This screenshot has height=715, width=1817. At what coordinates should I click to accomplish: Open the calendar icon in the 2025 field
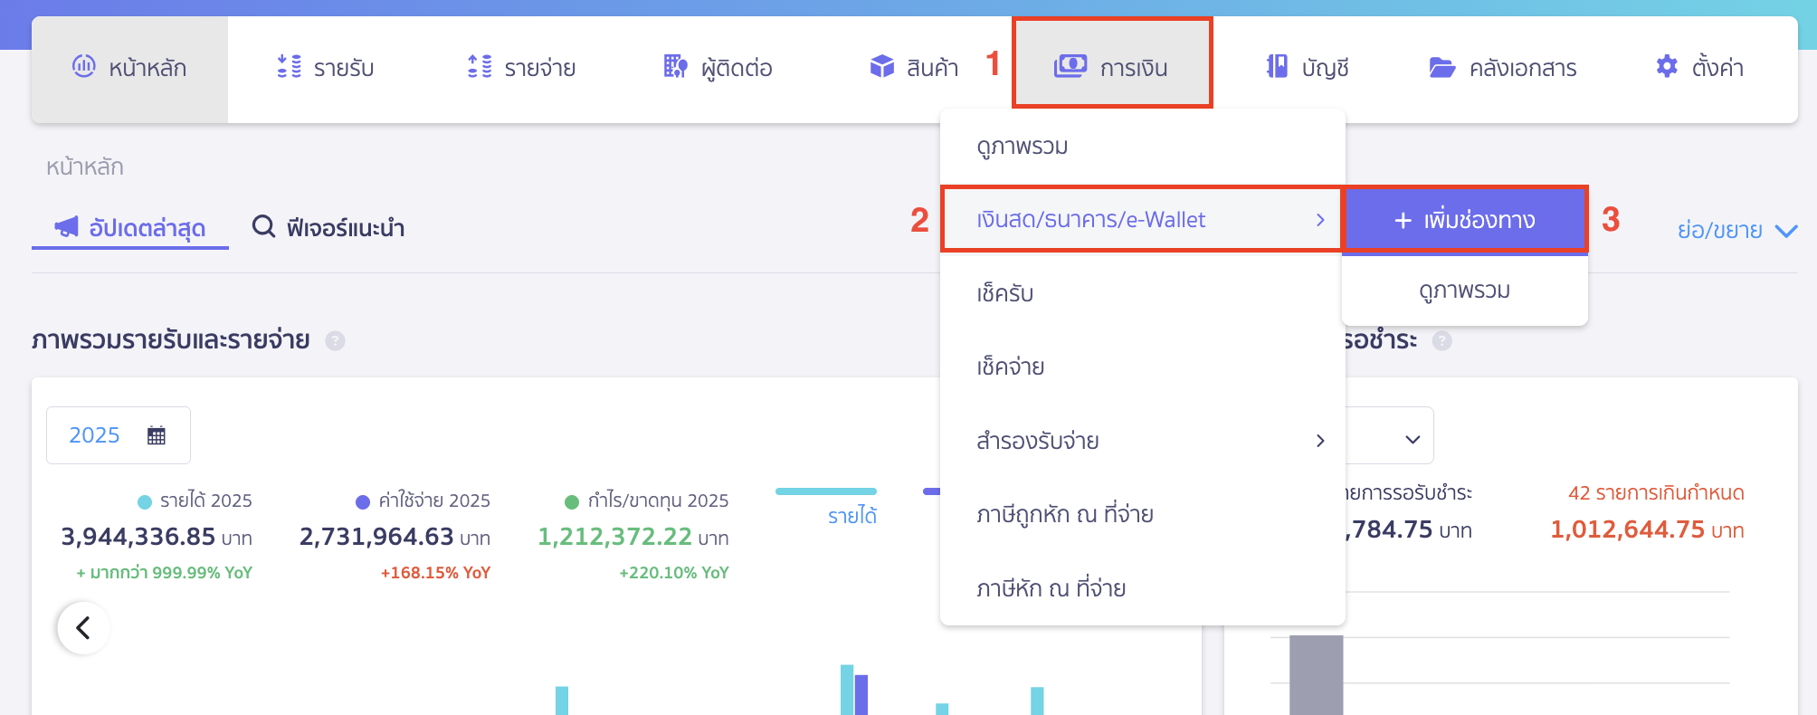[157, 435]
